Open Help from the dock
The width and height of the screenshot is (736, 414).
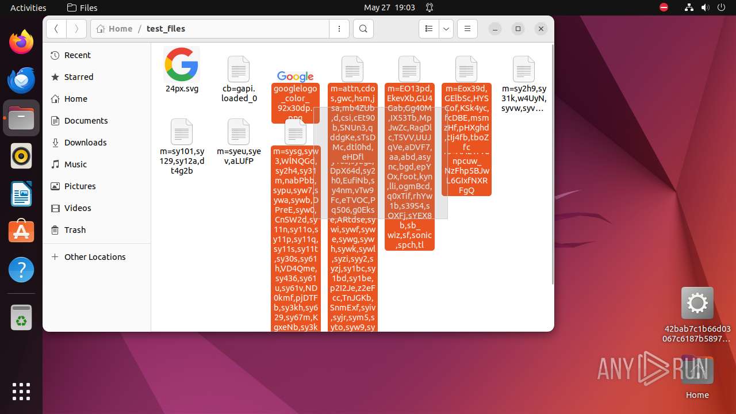(x=21, y=270)
